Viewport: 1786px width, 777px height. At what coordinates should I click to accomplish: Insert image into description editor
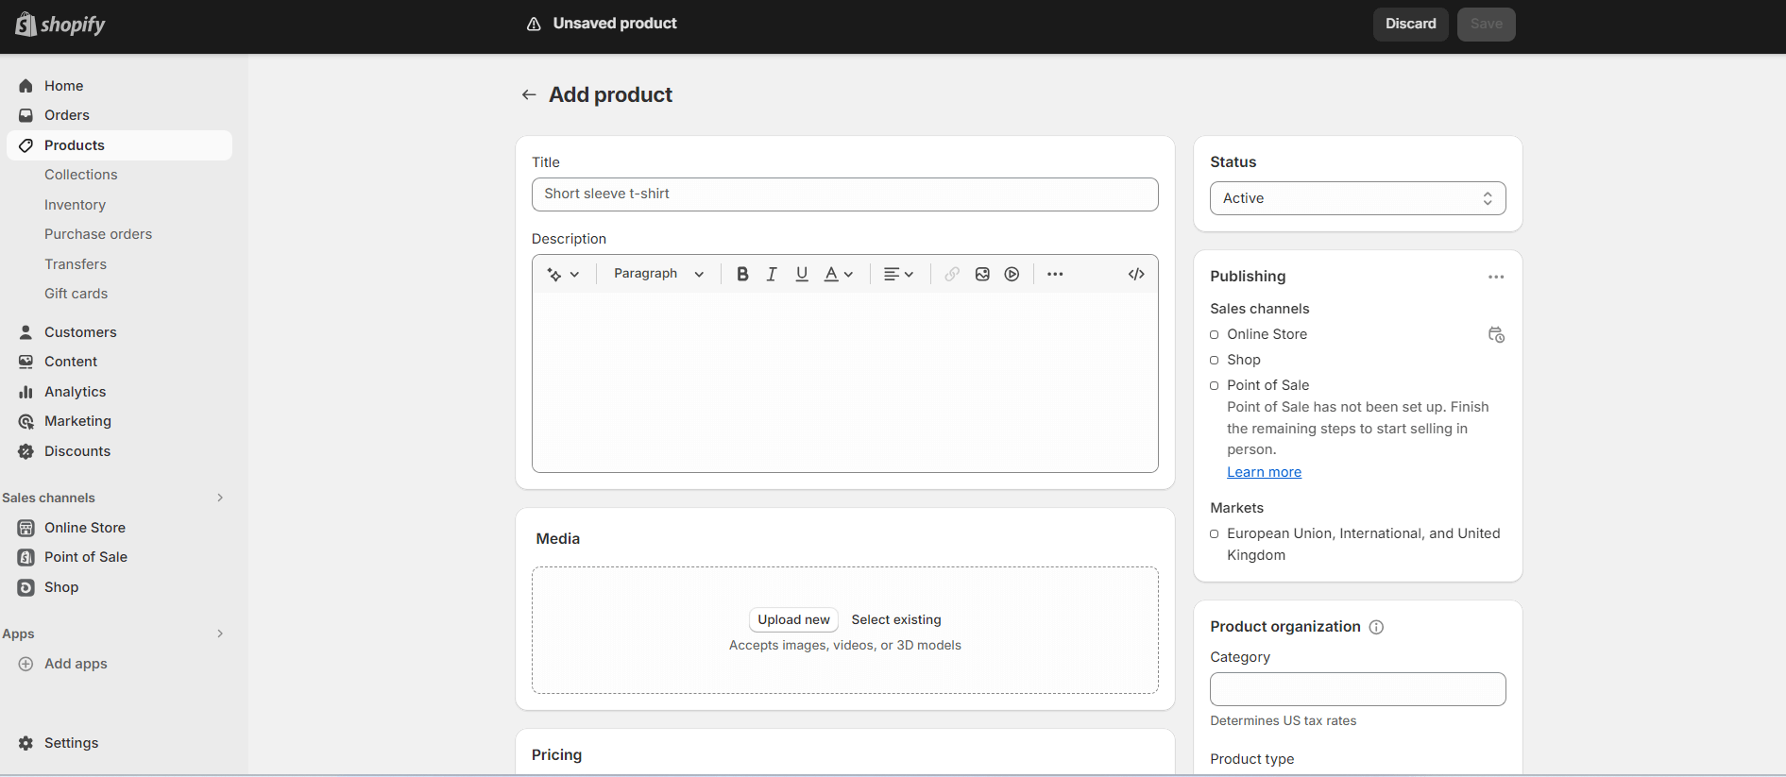(982, 274)
